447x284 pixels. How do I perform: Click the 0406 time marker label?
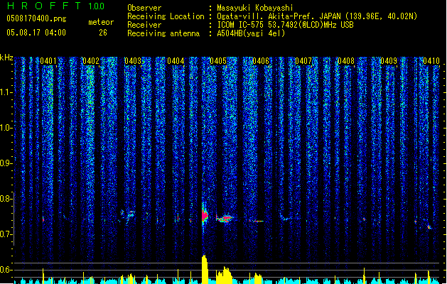[x=261, y=61]
